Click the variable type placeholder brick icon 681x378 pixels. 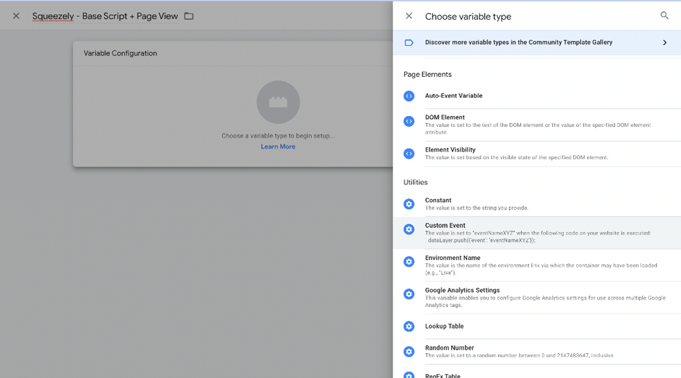(278, 102)
